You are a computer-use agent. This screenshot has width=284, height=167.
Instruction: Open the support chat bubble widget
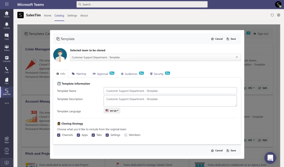tap(270, 158)
